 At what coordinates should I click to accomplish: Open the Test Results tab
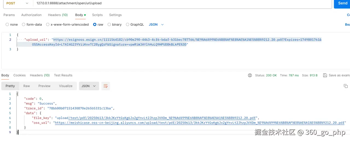(63, 75)
